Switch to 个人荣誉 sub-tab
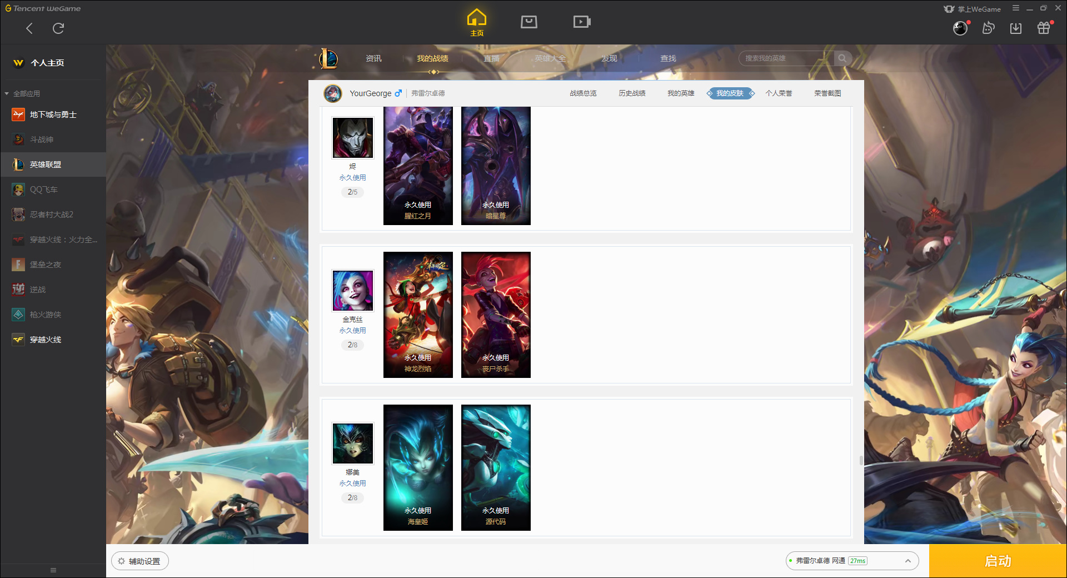The height and width of the screenshot is (578, 1067). click(779, 93)
